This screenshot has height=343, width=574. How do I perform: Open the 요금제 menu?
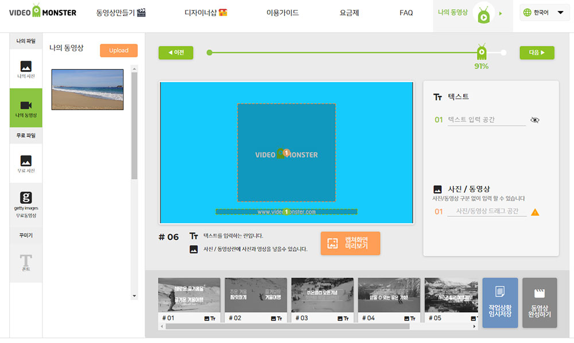tap(349, 13)
